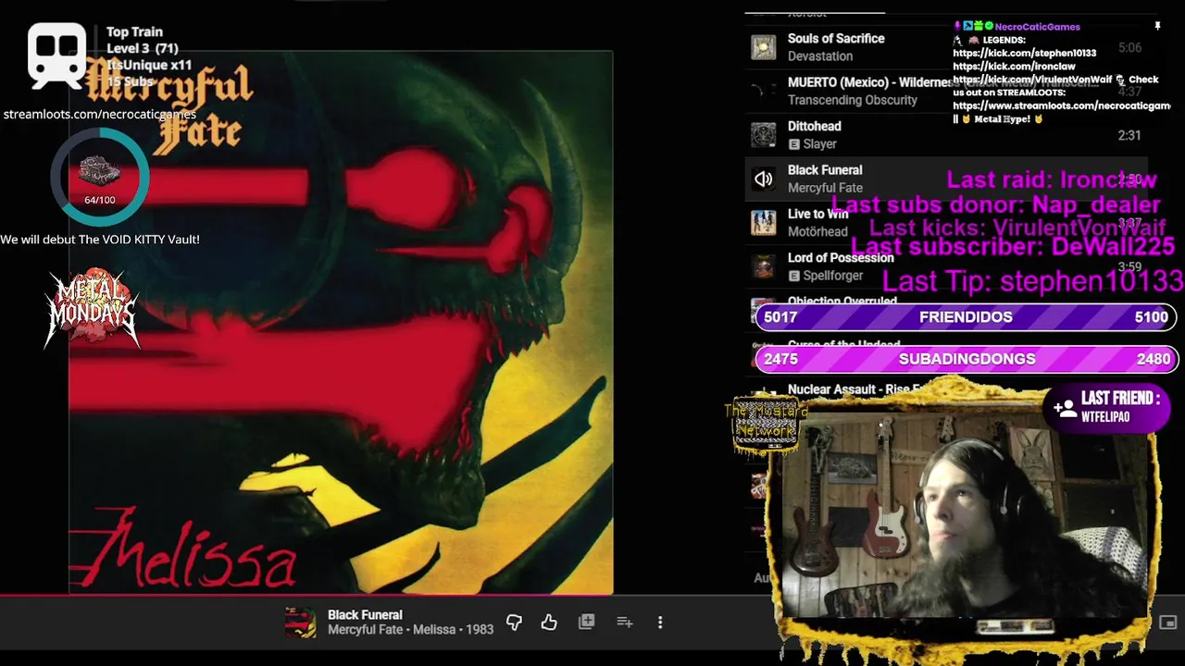Select Lord of Possession queue row

[946, 266]
